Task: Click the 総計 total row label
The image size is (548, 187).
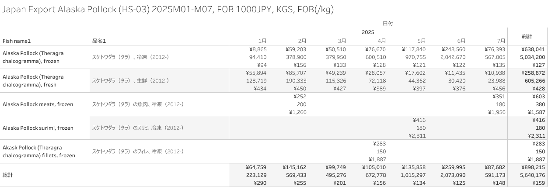Action: point(8,175)
